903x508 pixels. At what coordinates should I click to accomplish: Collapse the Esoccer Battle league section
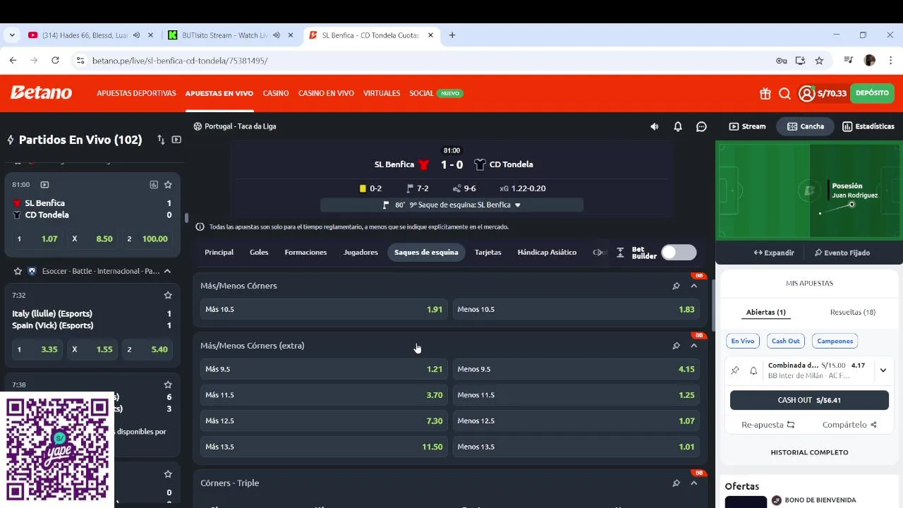coord(167,271)
